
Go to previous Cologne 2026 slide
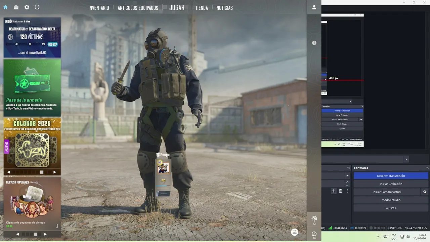click(9, 172)
